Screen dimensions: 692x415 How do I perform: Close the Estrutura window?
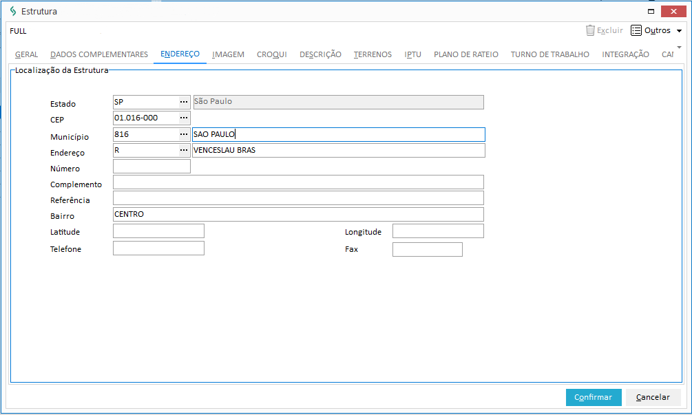pos(673,12)
